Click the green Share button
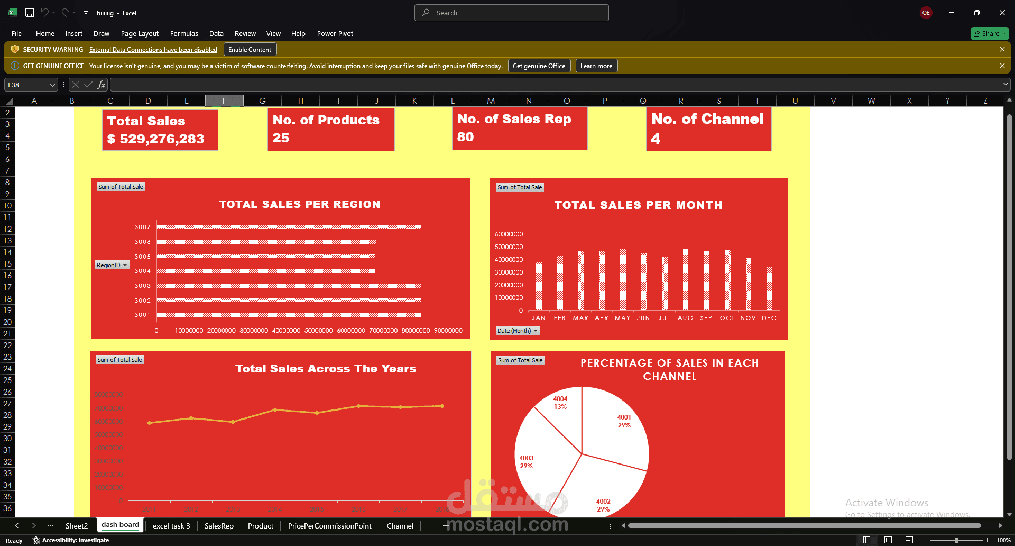Screen dimensions: 1015x546 click(x=989, y=33)
